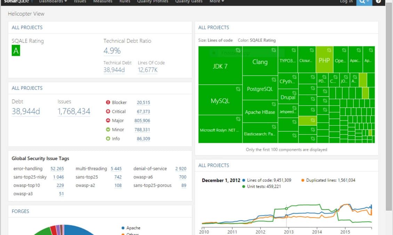Click the green data point marker on chart
Viewport: 393px width, 235px height.
pos(286,209)
